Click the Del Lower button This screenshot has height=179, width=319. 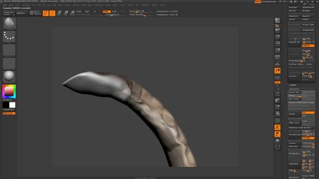click(x=295, y=99)
